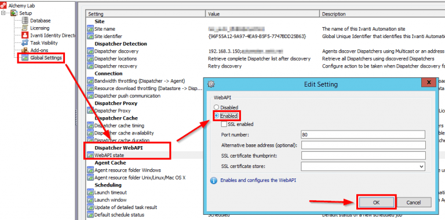Select the Launch timeout setting text
The image size is (445, 220).
[111, 192]
